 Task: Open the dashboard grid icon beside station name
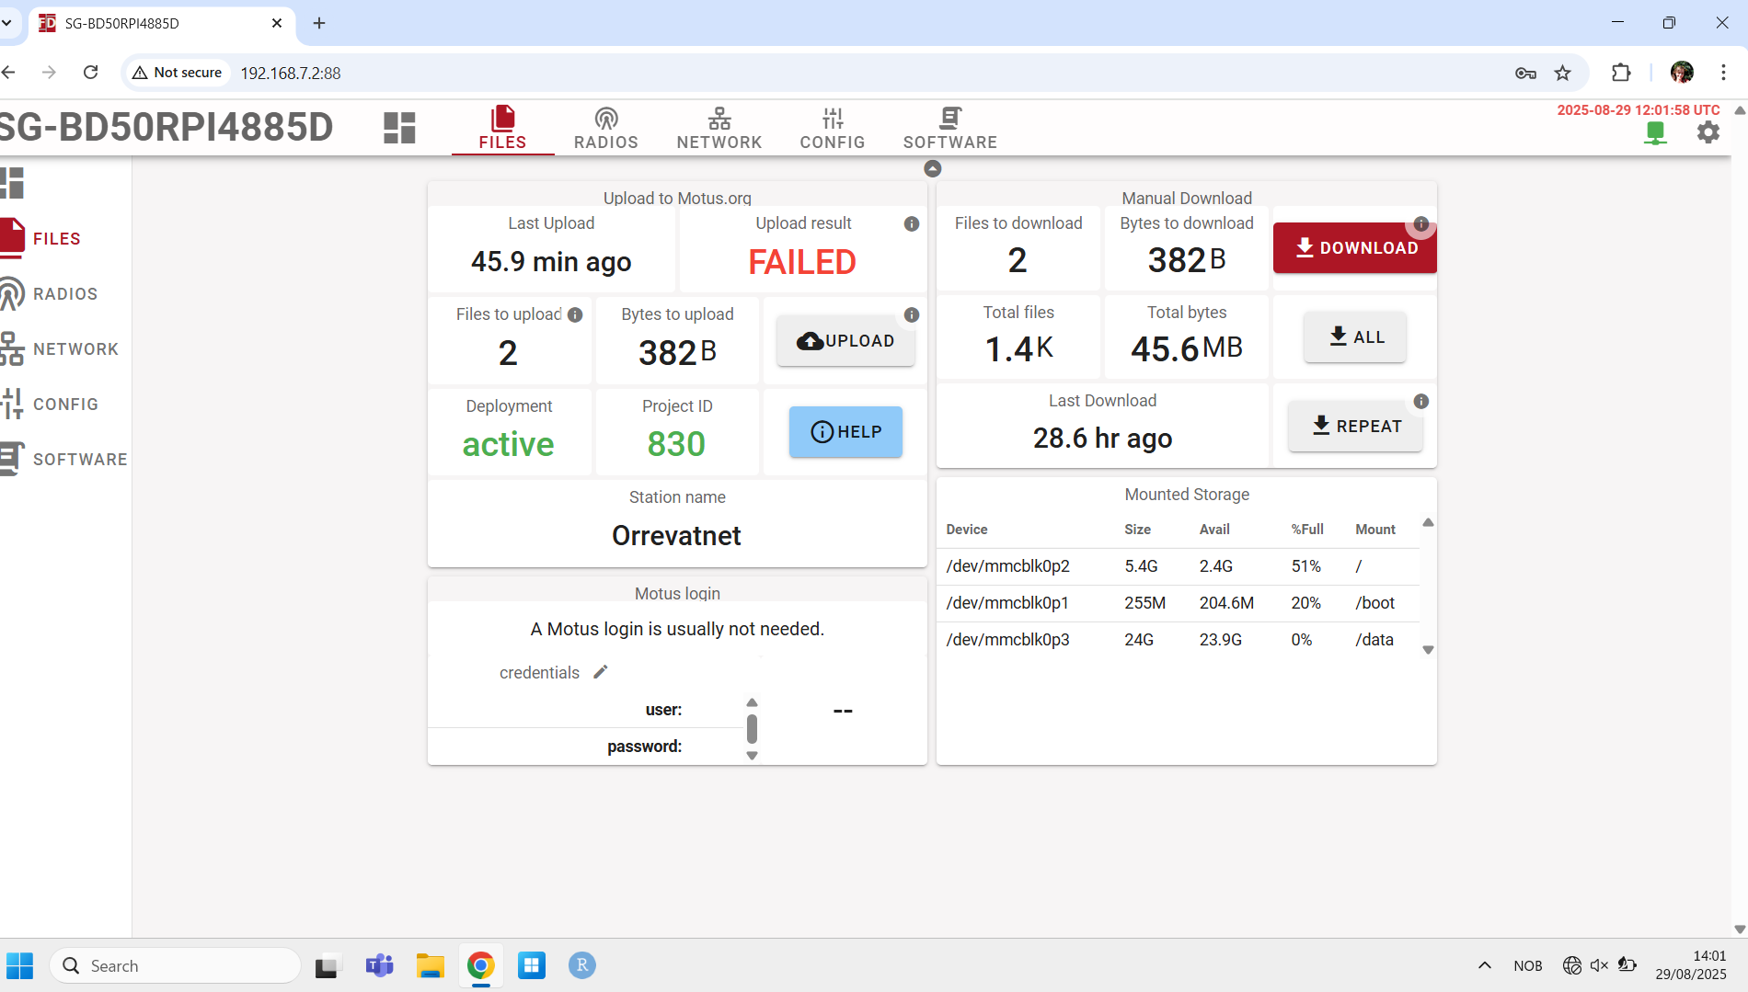coord(399,128)
